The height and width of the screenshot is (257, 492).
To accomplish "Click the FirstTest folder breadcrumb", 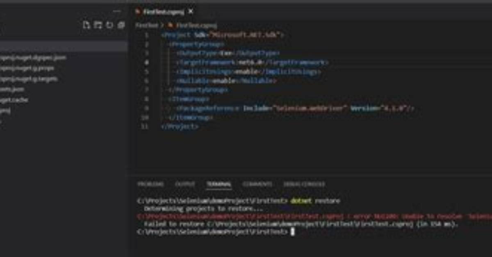I will [x=147, y=25].
